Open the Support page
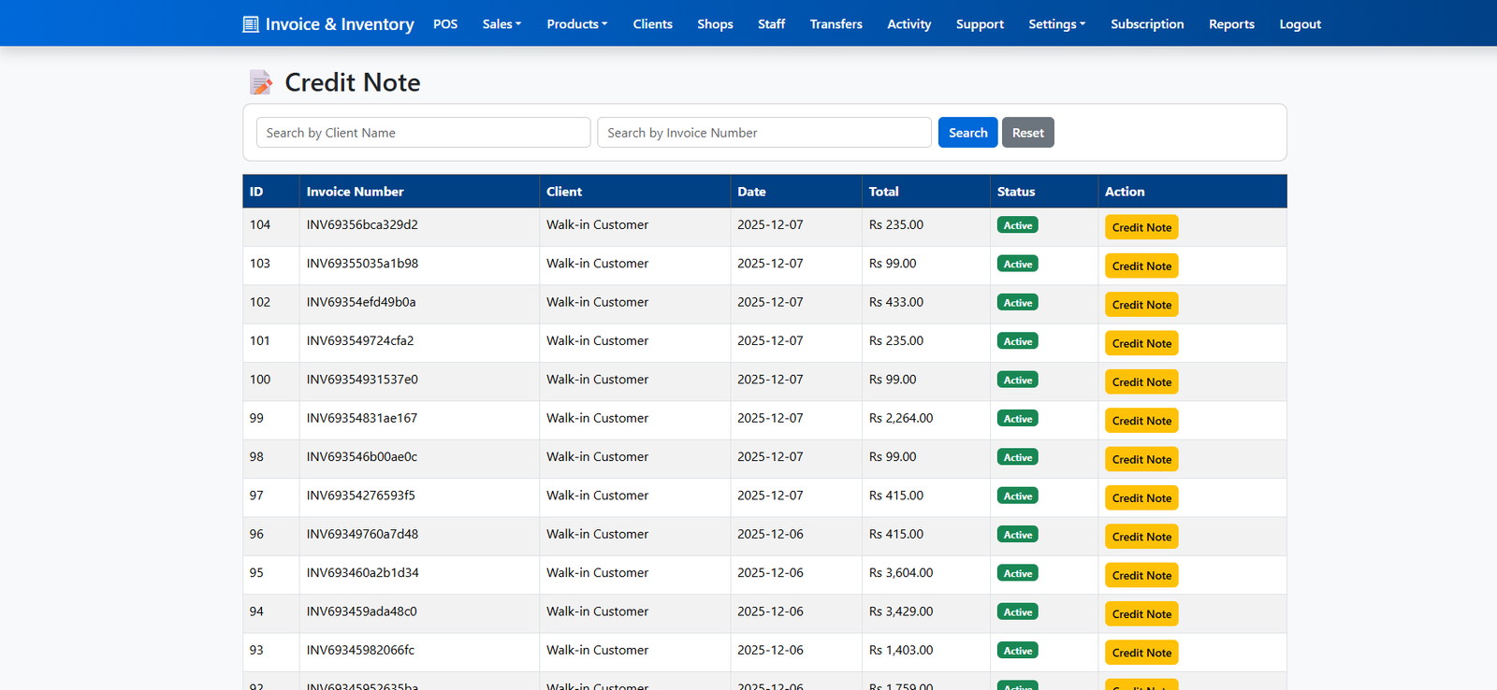Screen dimensions: 1497x690 tap(980, 24)
